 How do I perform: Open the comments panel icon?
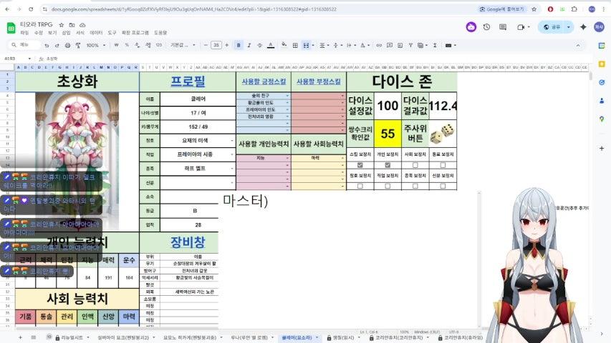(503, 27)
